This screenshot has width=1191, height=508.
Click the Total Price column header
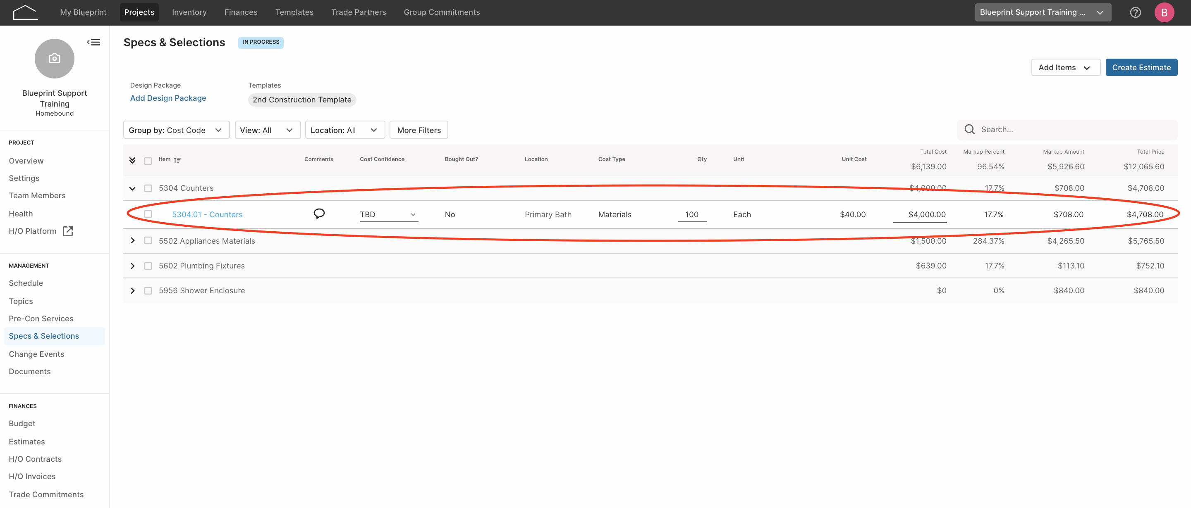(x=1150, y=152)
